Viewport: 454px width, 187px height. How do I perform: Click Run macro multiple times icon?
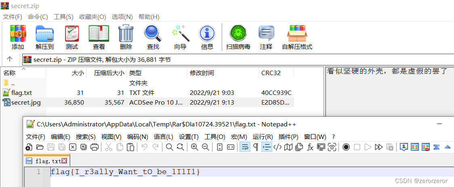pyautogui.click(x=379, y=147)
